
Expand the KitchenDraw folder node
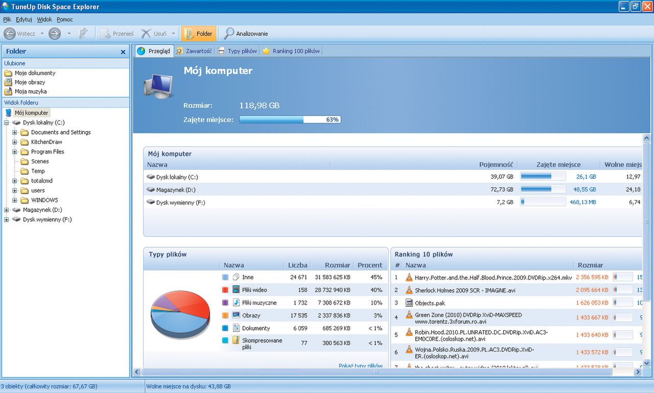(x=15, y=142)
